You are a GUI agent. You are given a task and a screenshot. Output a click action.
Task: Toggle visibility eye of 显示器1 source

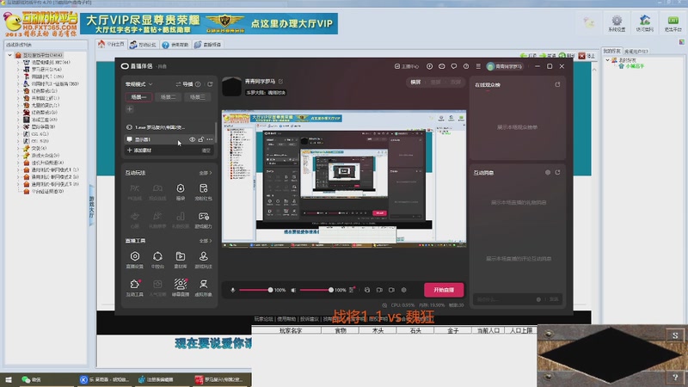(192, 139)
